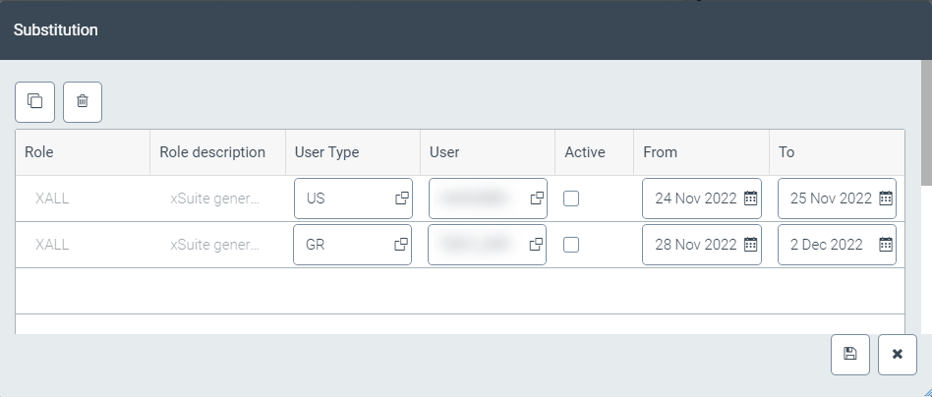Open calendar picker for 28 Nov 2022
The width and height of the screenshot is (932, 397).
pyautogui.click(x=750, y=245)
